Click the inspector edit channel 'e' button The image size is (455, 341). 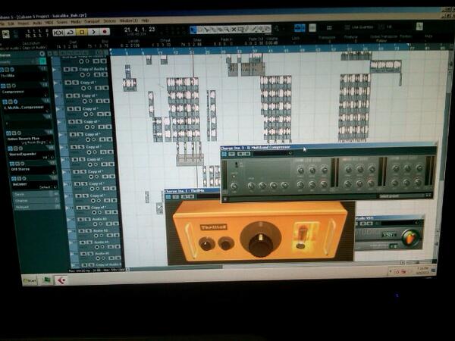click(42, 54)
